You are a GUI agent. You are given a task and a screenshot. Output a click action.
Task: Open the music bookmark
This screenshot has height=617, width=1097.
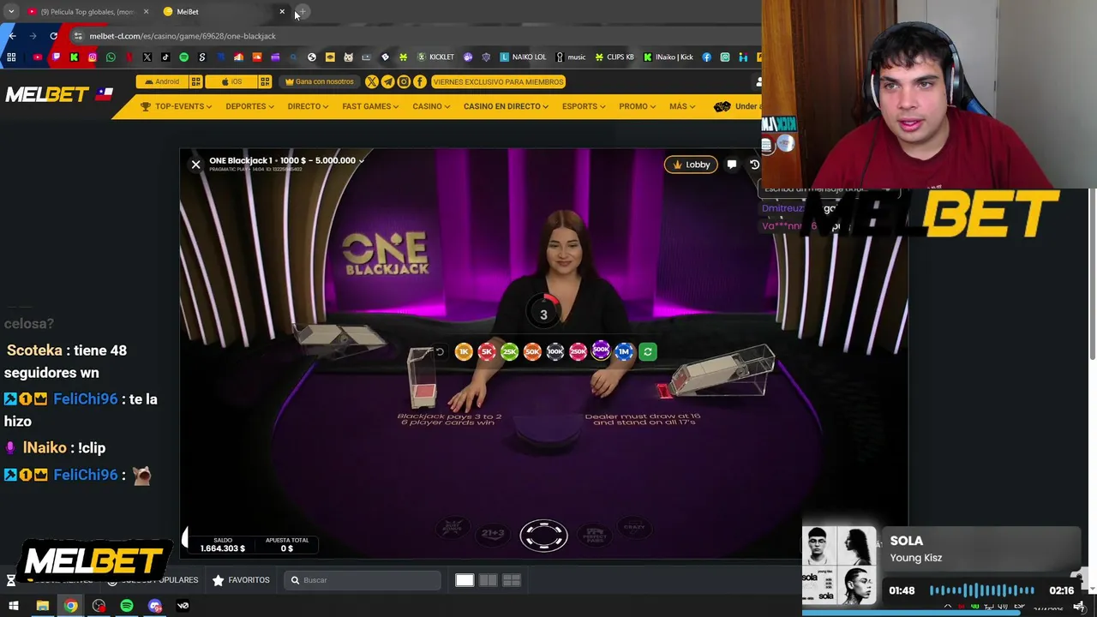click(571, 57)
